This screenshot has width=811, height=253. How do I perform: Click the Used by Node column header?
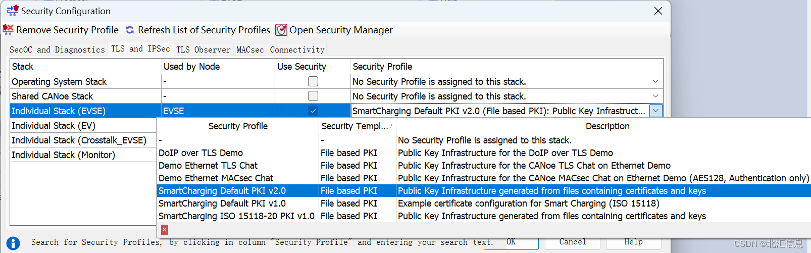click(x=218, y=66)
